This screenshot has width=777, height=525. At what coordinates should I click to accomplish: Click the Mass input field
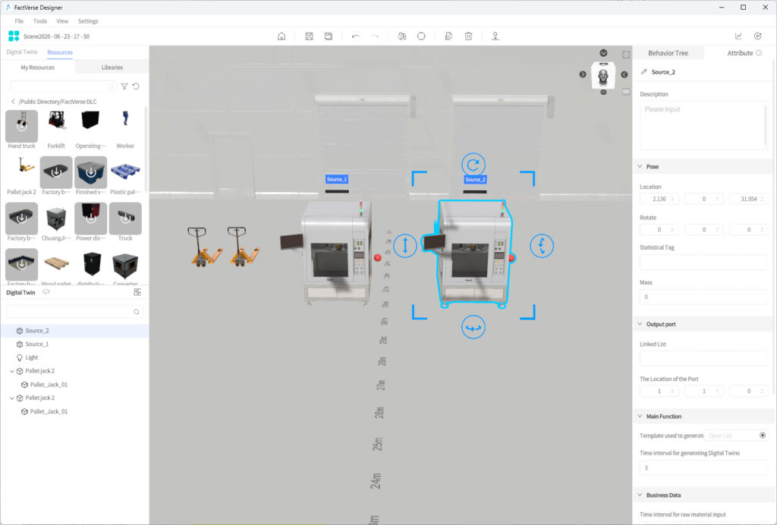pos(703,297)
